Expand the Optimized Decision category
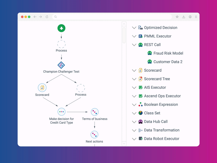 pos(134,28)
